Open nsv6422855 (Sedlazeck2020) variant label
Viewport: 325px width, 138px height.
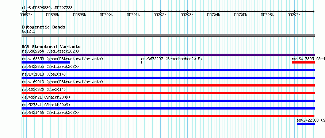click(x=50, y=66)
